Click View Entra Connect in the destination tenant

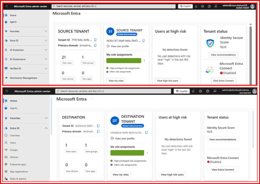223,170
